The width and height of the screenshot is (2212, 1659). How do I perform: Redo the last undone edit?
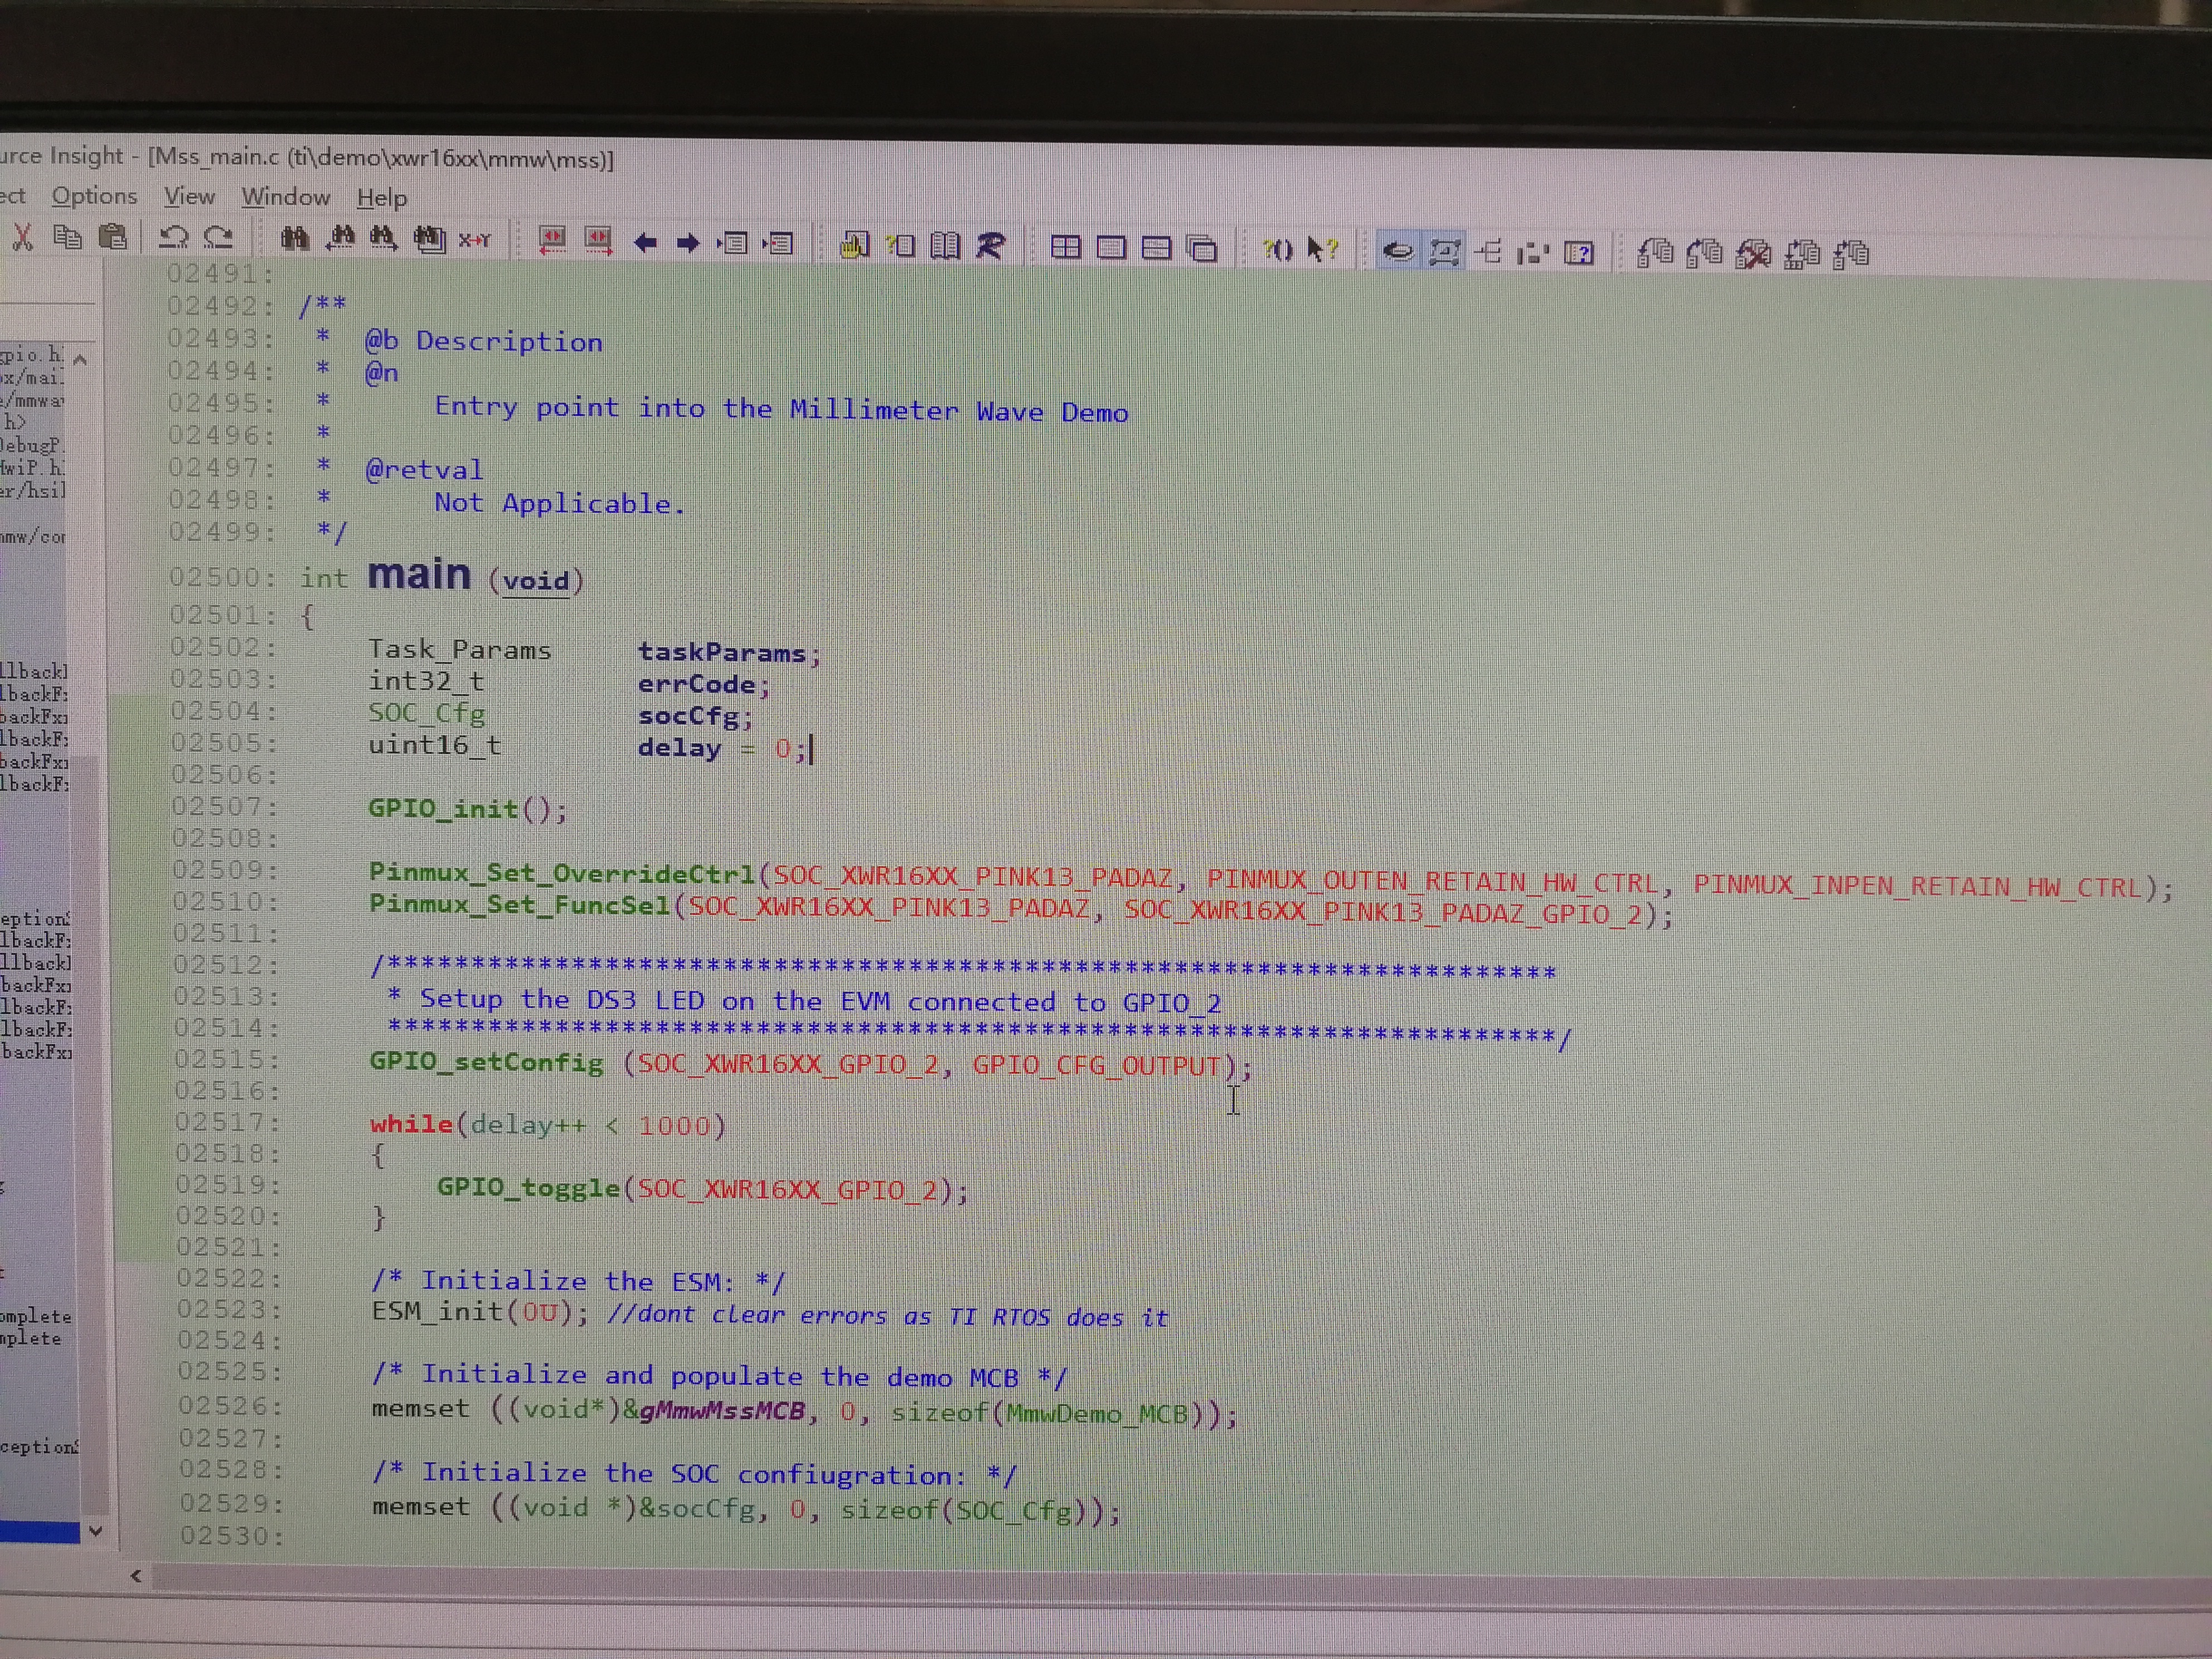[218, 238]
